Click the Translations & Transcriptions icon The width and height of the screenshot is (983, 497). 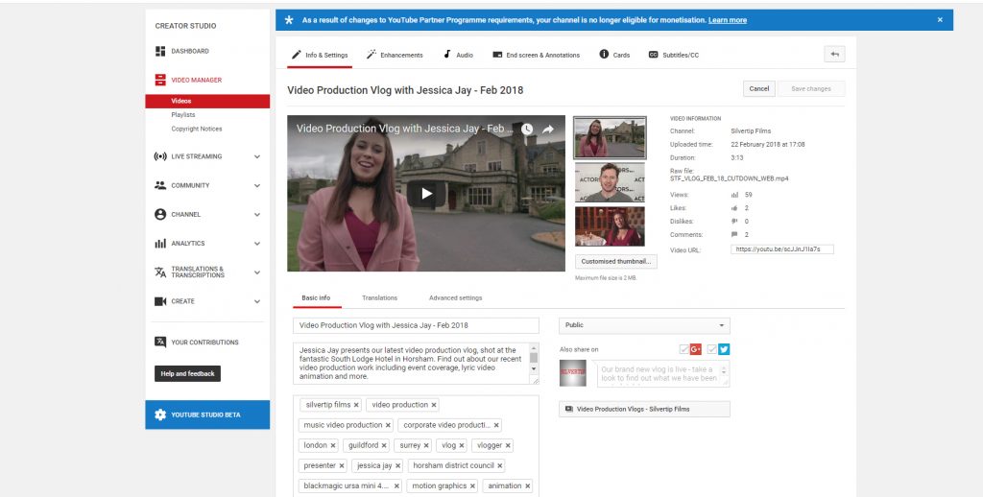point(160,272)
